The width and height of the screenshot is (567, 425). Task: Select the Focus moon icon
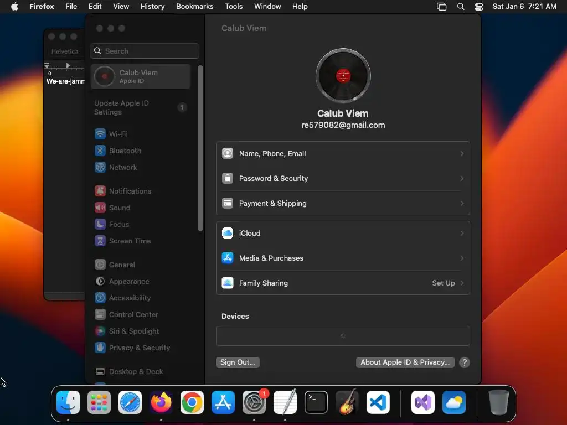pyautogui.click(x=100, y=225)
